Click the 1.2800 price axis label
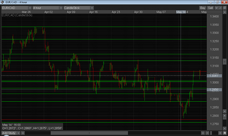228x136 pixels. 215,116
